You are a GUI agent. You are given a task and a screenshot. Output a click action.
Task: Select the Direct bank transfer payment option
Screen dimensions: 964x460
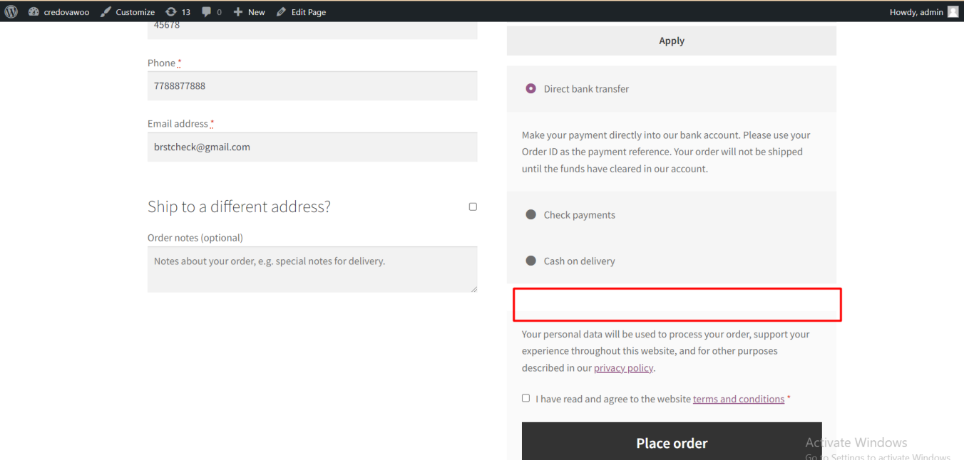click(x=530, y=88)
